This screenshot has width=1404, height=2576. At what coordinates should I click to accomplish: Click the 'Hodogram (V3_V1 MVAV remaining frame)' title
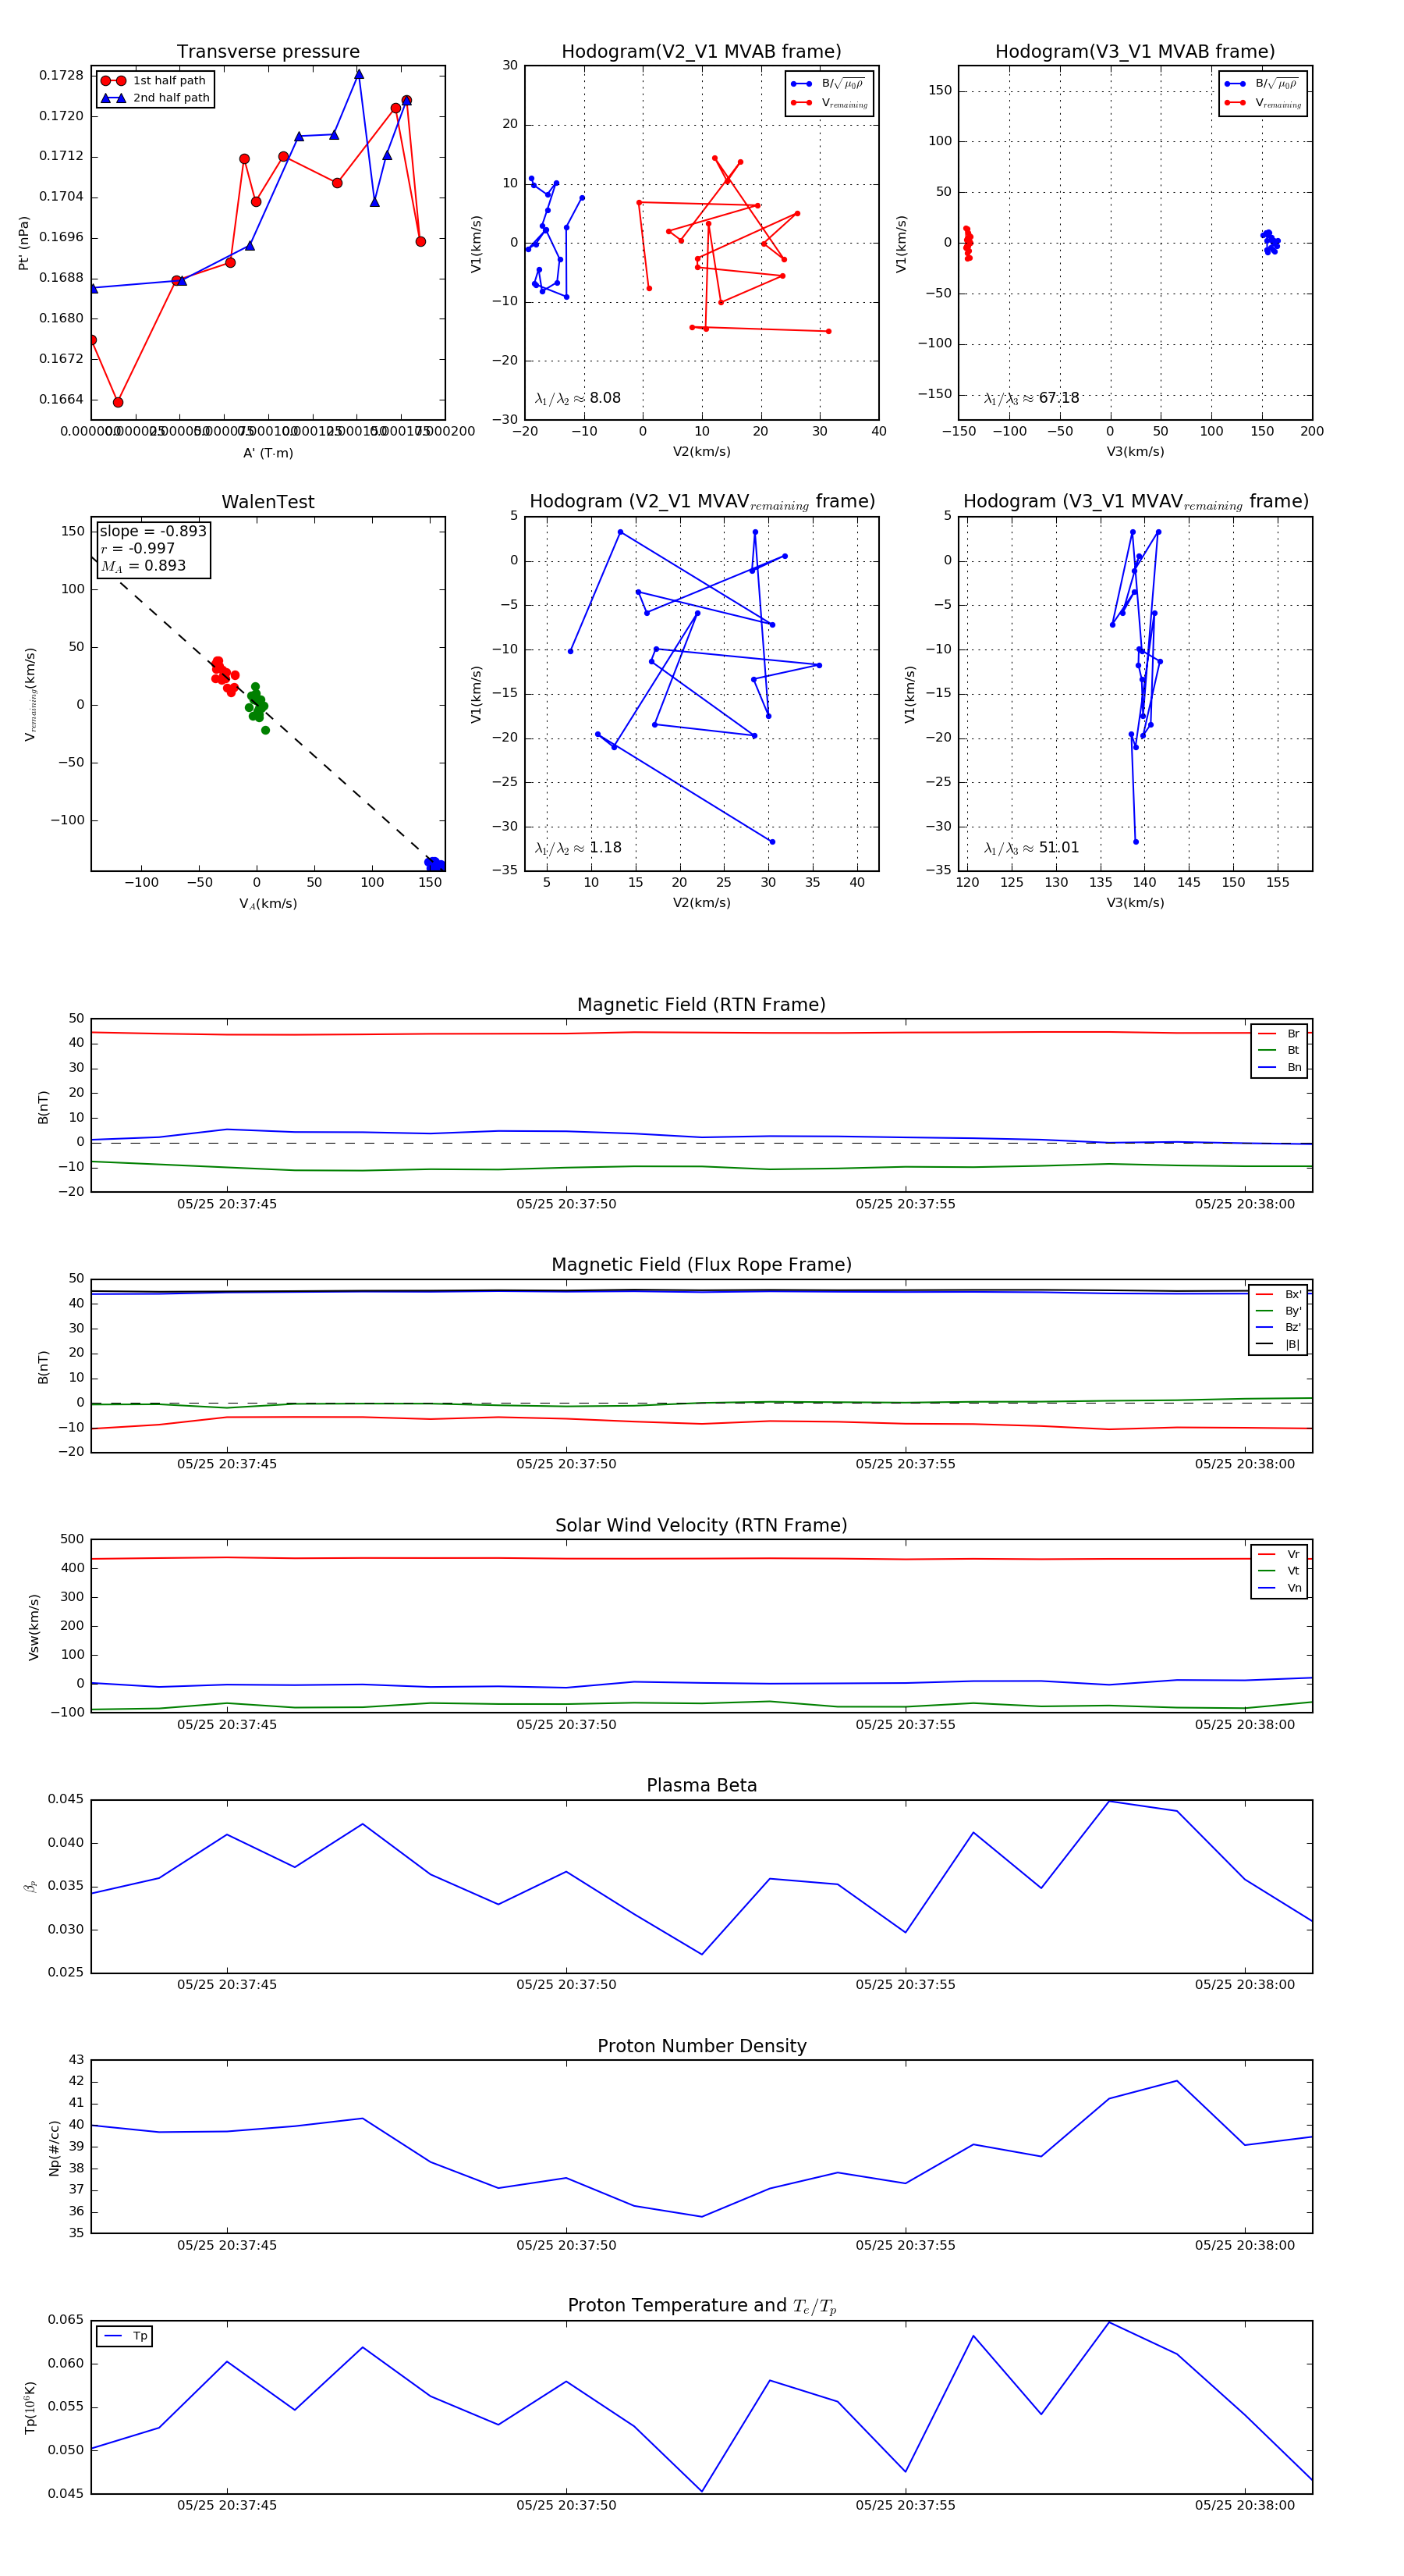pos(1135,502)
